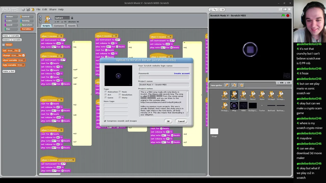Open message dropdown on instrument test receive block

point(66,160)
